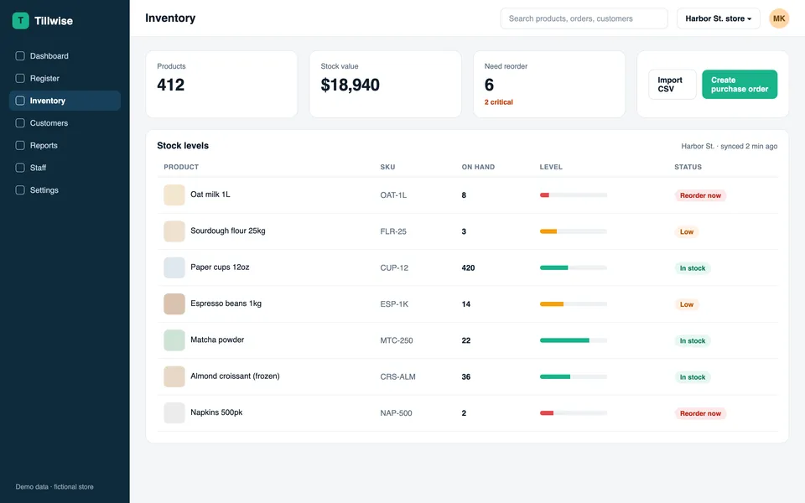
Task: Click the Paper cups 12oz thumbnail
Action: 174,268
